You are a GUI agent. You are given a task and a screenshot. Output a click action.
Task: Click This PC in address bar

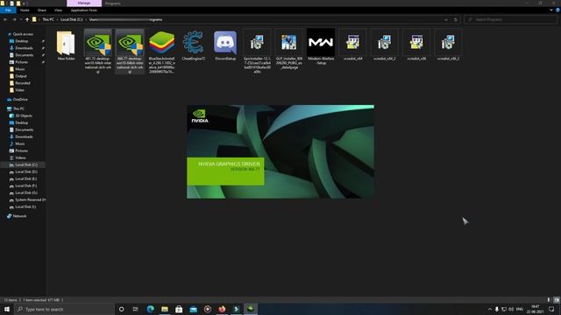tap(48, 19)
